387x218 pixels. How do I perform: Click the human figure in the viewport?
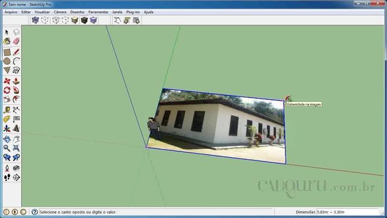point(154,128)
